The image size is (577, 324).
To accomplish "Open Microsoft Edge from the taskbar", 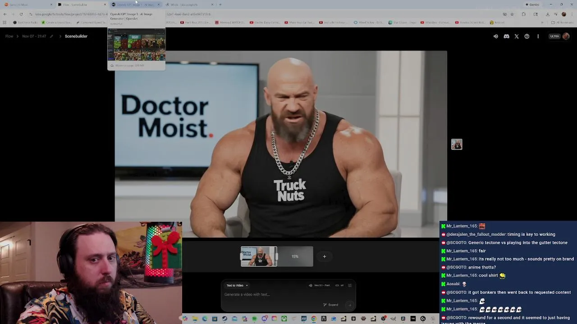I will (x=205, y=319).
